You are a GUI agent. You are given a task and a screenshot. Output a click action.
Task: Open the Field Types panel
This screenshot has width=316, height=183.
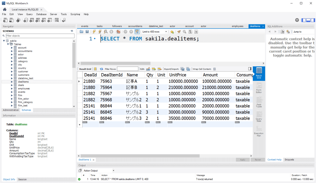click(x=259, y=102)
